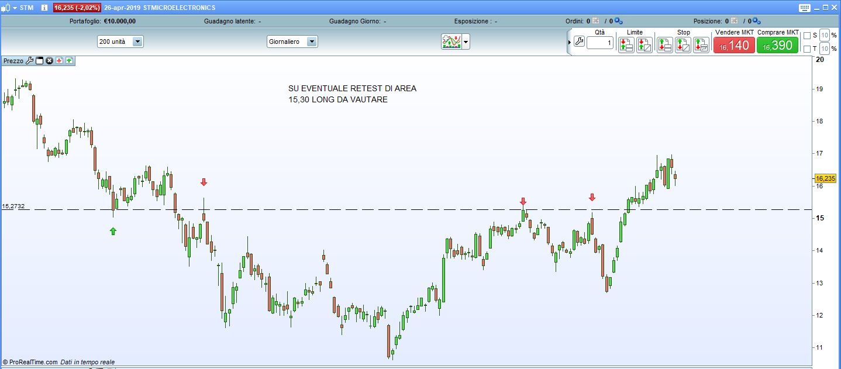This screenshot has width=841, height=369.
Task: Open the ProRealTime.com link
Action: click(x=33, y=362)
